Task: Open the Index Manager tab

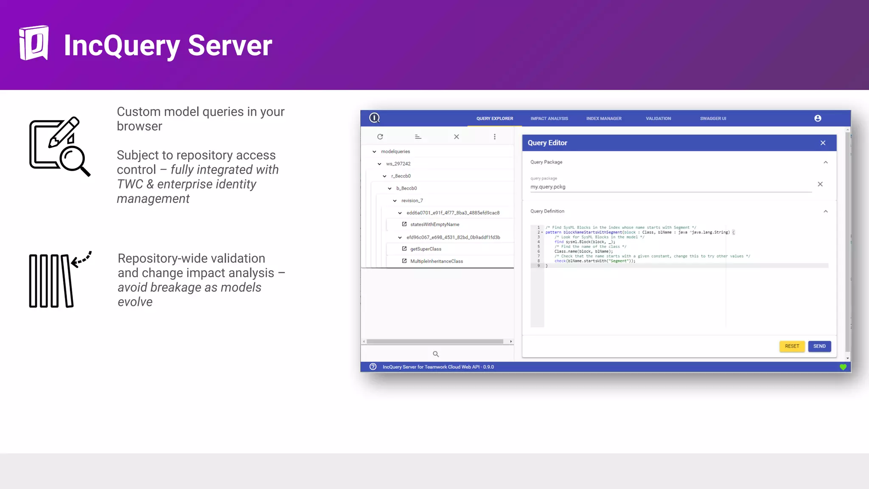Action: click(x=604, y=118)
